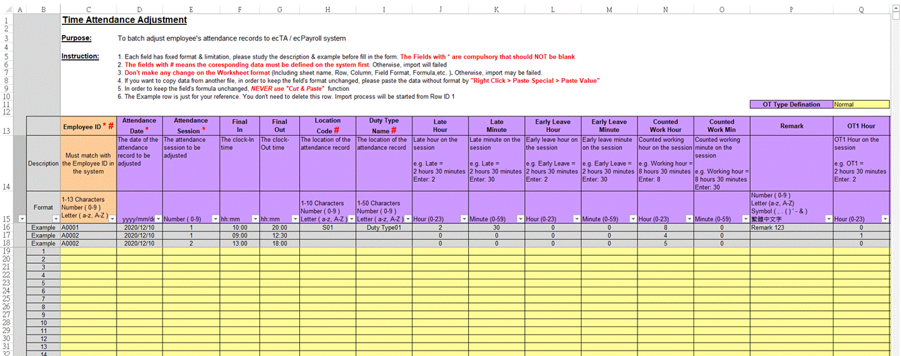This screenshot has height=356, width=901.
Task: Select the 20:00 Final Out cell
Action: [279, 228]
